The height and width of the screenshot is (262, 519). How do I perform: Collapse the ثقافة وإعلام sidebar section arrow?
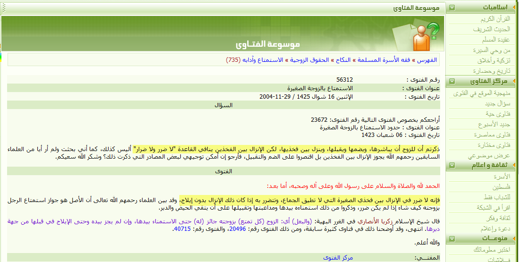452,165
